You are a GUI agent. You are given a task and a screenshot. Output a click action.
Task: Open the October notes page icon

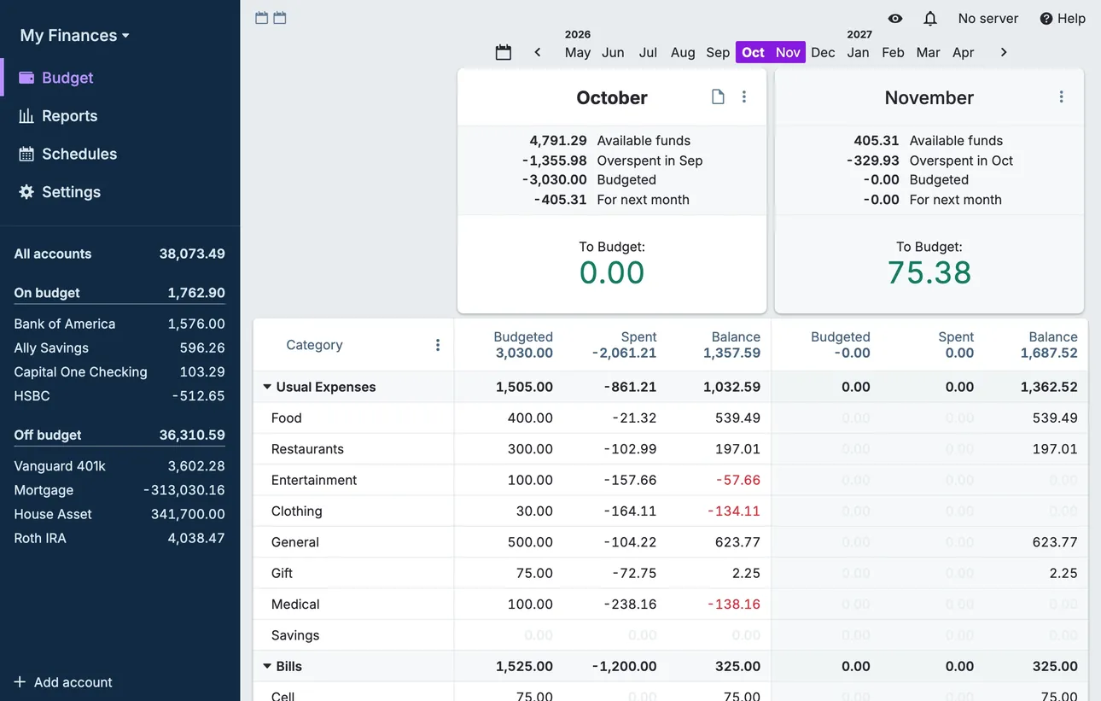(x=718, y=97)
